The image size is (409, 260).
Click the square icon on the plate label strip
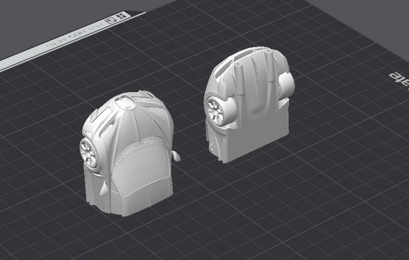pos(112,20)
